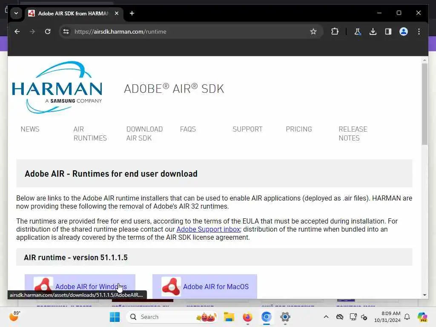Open the Windows Start menu
Image resolution: width=436 pixels, height=327 pixels.
pos(115,317)
